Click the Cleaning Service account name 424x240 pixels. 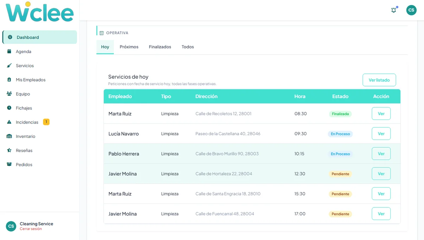click(x=36, y=224)
